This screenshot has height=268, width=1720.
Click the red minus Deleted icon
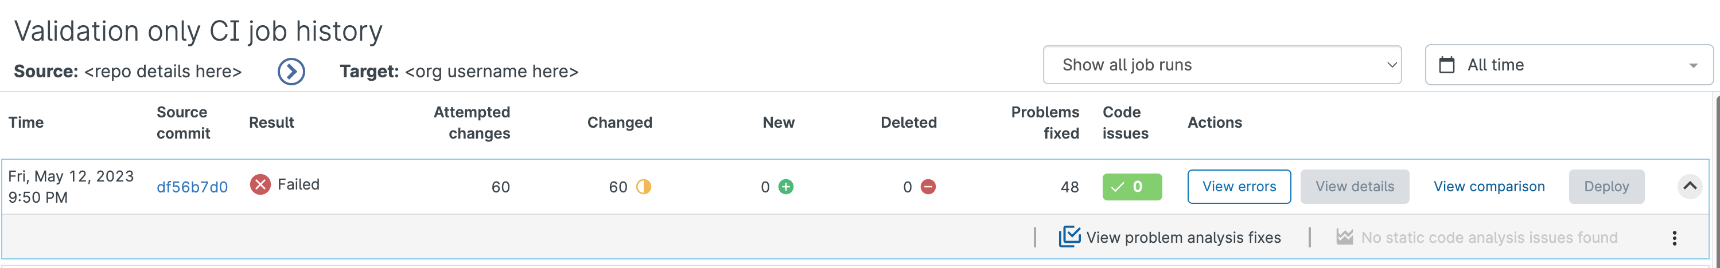point(928,187)
